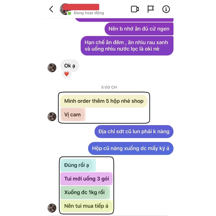Select message 'Địa chỉ sdt cũ lun phải k nàng'
216x216 pixels.
pos(134,131)
